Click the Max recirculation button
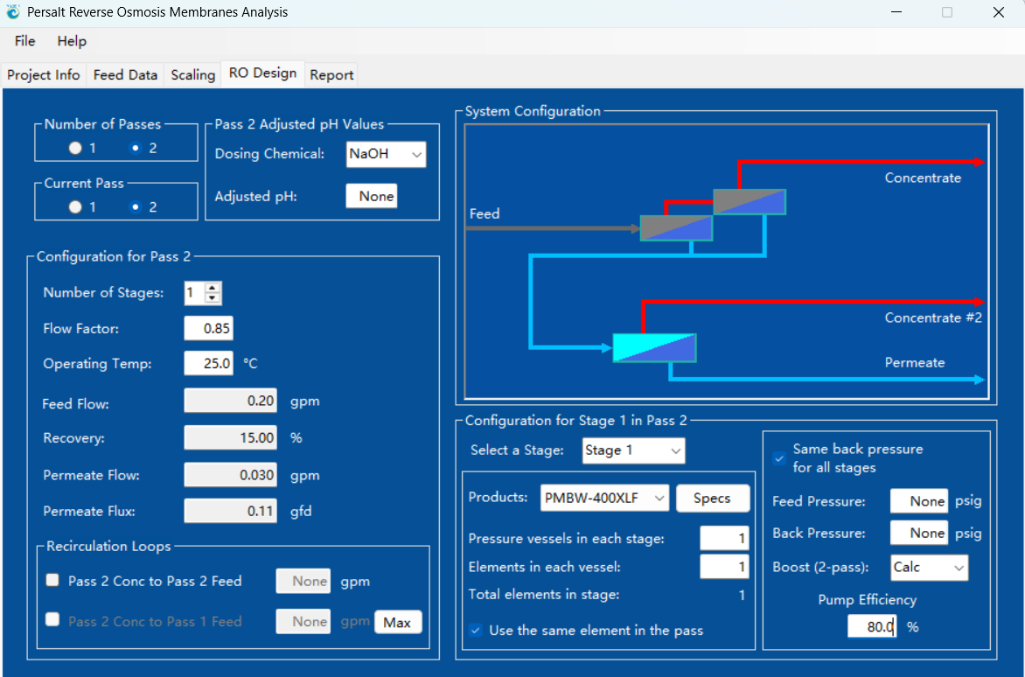 pos(397,622)
